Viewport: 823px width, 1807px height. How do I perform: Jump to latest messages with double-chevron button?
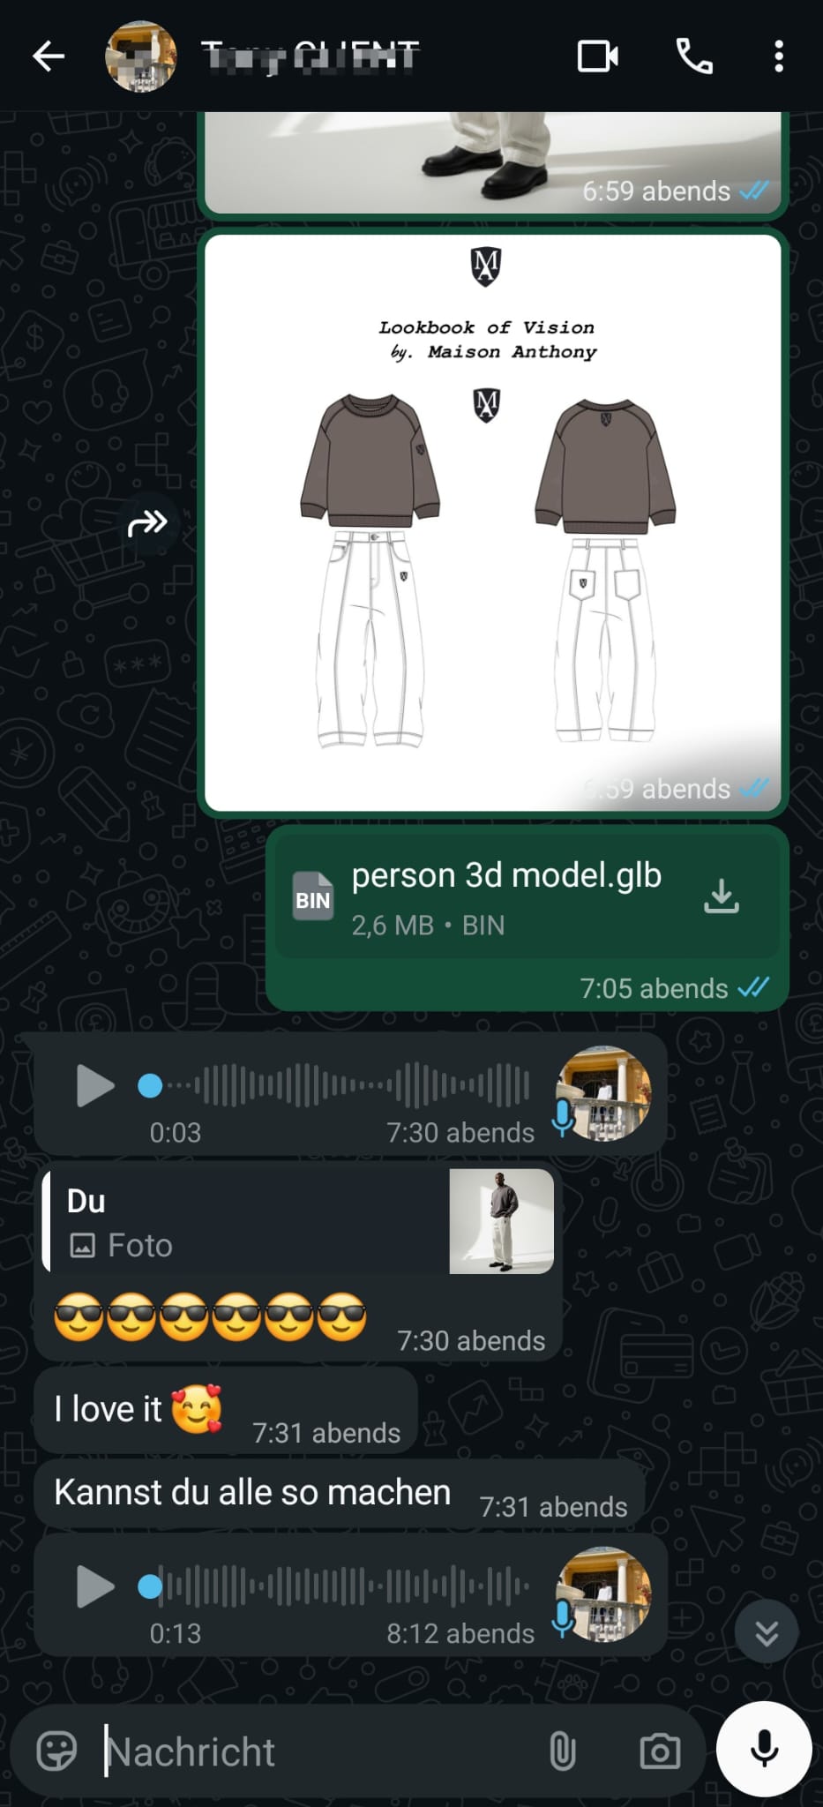coord(767,1632)
